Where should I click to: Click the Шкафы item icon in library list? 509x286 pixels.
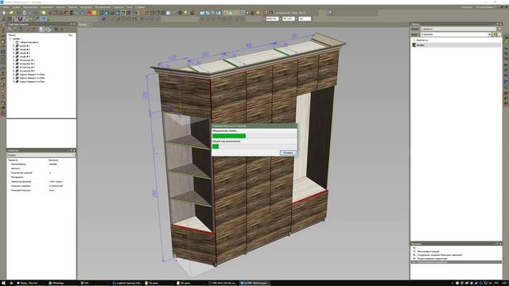click(x=414, y=45)
